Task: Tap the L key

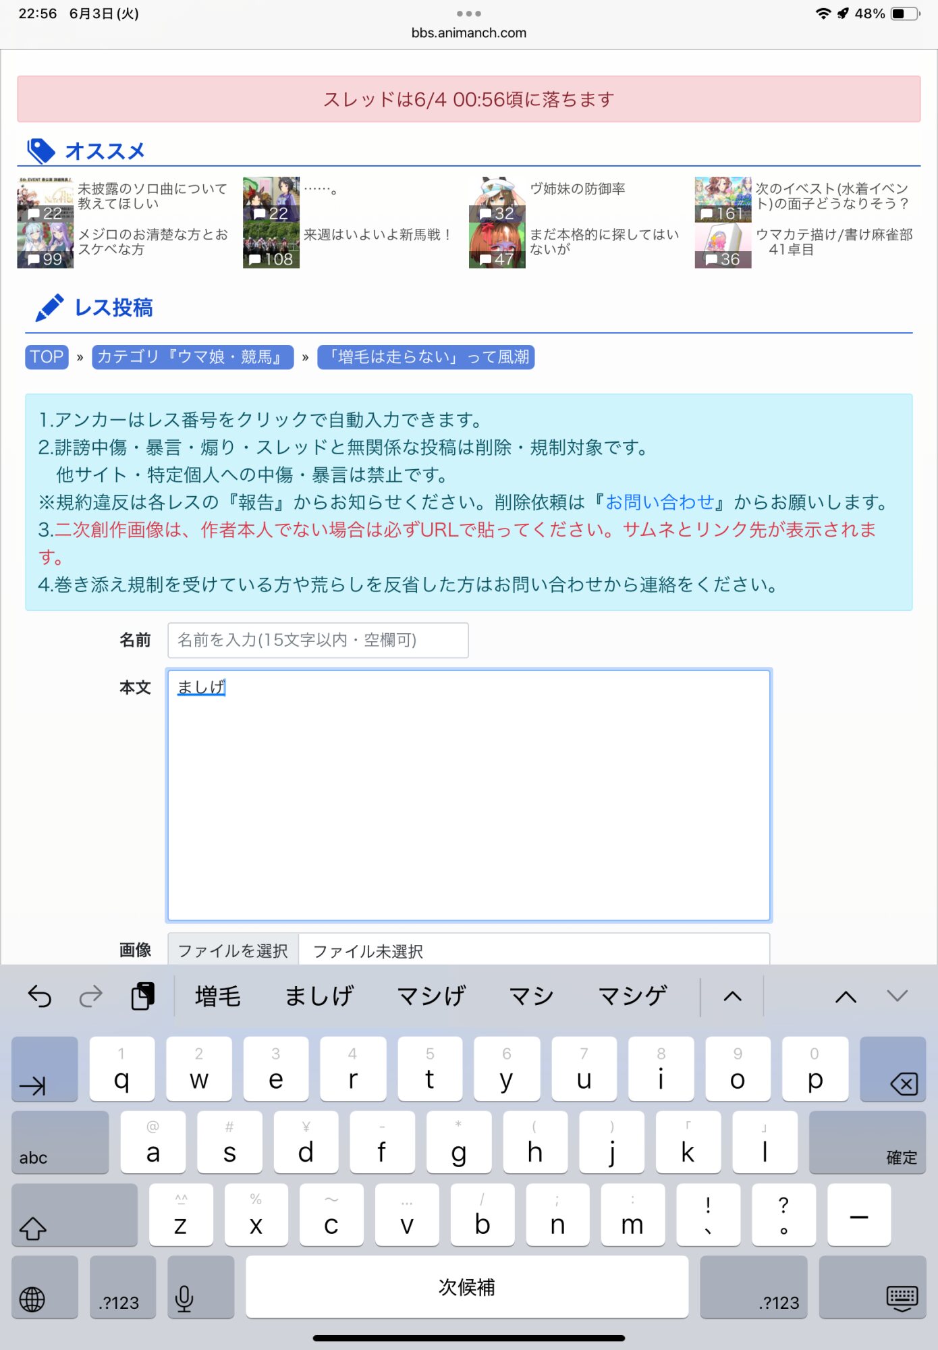Action: tap(765, 1142)
